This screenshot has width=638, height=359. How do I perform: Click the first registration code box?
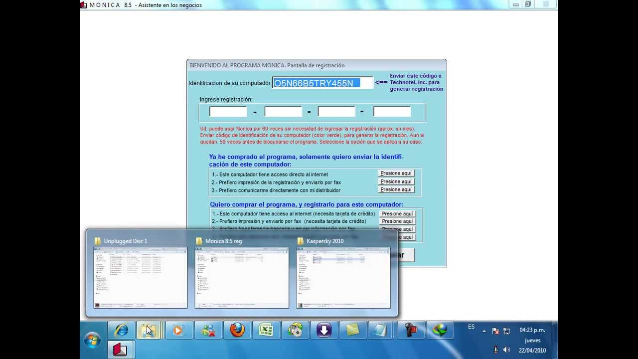(x=228, y=112)
